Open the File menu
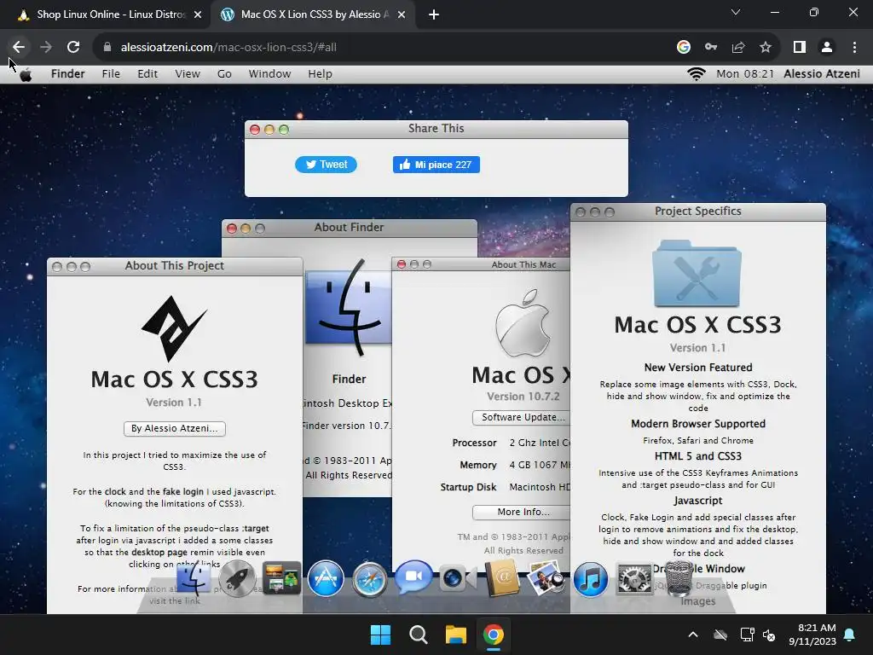This screenshot has height=655, width=873. click(111, 73)
